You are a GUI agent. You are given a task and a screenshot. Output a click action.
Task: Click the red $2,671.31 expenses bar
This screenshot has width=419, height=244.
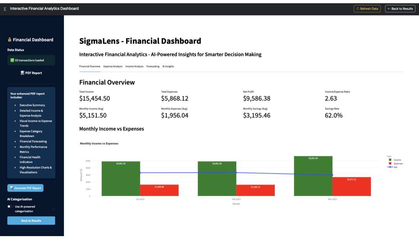(x=352, y=187)
